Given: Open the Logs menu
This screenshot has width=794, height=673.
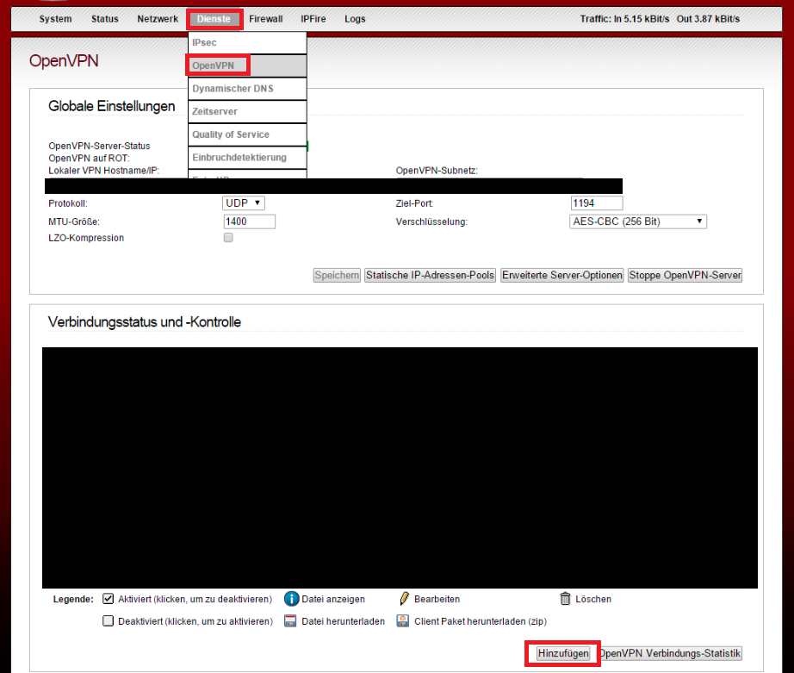Looking at the screenshot, I should [355, 19].
